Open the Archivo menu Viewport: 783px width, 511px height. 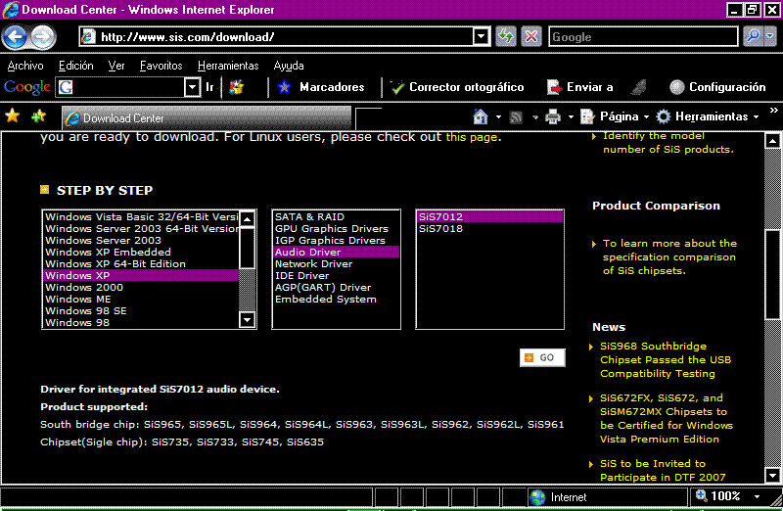point(25,66)
